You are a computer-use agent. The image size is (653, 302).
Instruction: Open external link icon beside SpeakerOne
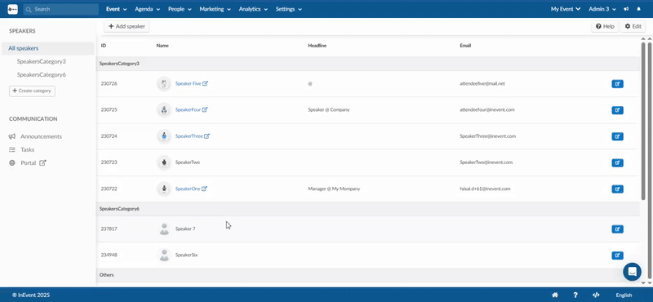click(204, 189)
